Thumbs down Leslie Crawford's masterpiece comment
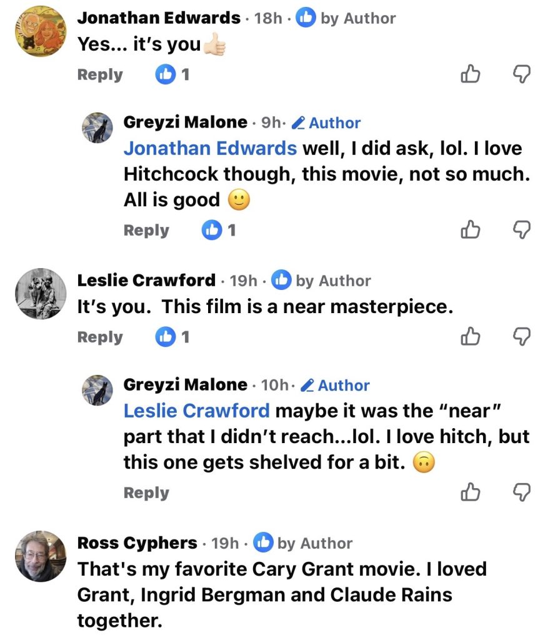 point(521,337)
